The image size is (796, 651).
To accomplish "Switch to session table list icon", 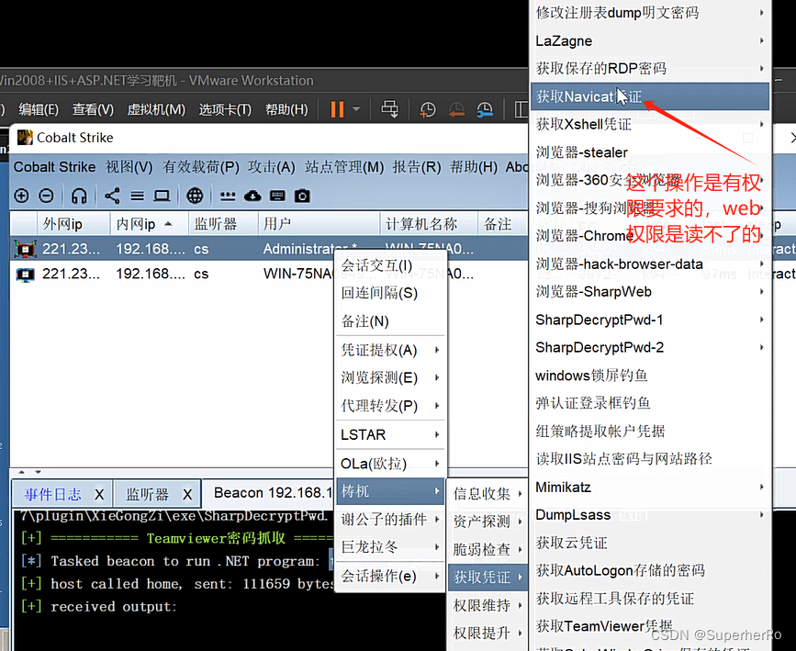I will point(137,196).
